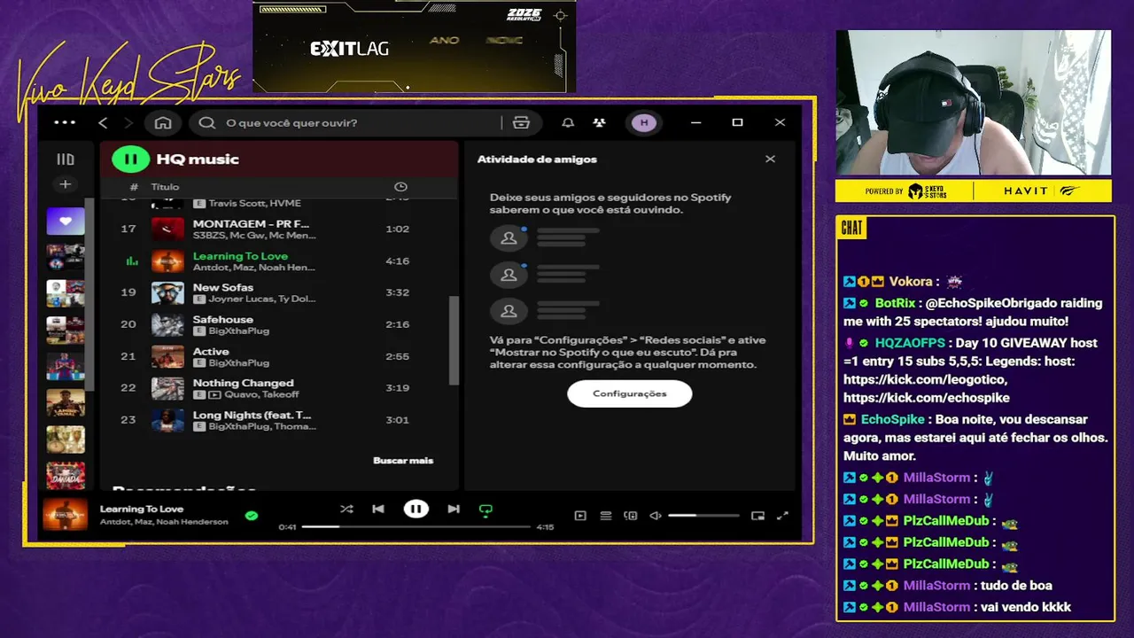
Task: Open the notifications bell
Action: point(568,122)
